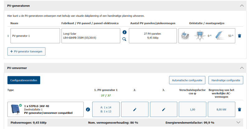
Task: Expand the Piekvermogen summary row
Action: (238, 122)
